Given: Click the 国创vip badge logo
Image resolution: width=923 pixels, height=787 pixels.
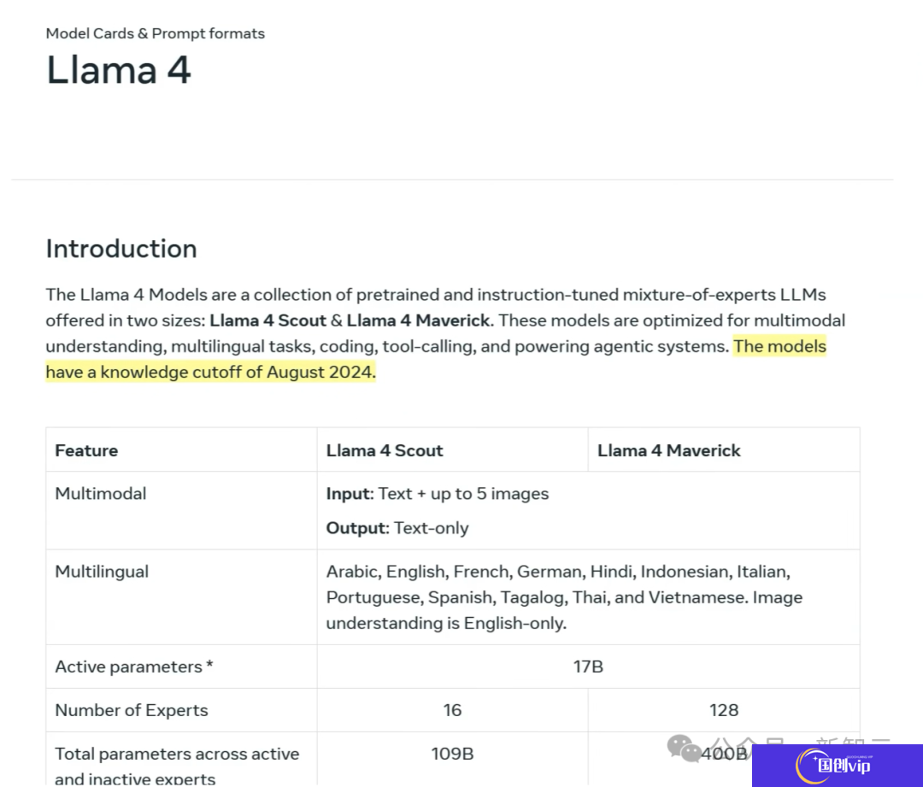Looking at the screenshot, I should (837, 766).
